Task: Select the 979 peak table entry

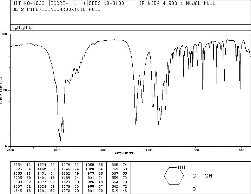Action: point(95,173)
